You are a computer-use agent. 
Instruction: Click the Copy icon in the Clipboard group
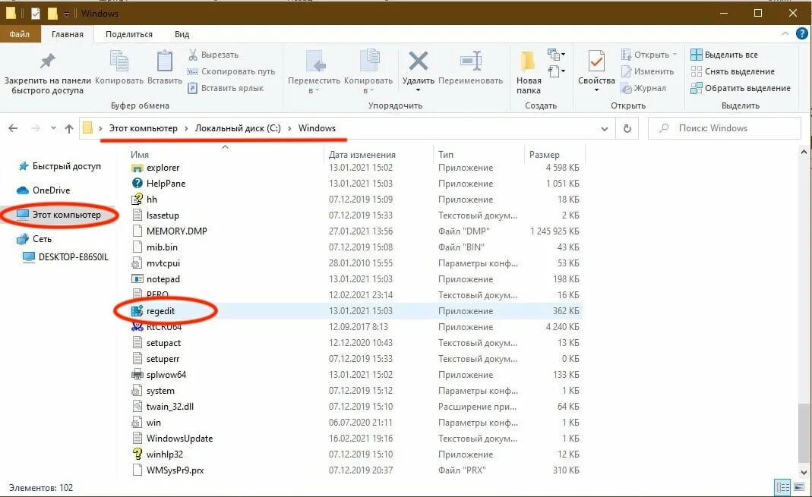coord(119,61)
